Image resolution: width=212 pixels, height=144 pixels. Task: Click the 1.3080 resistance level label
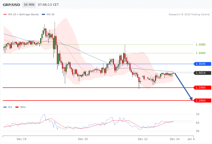[201, 44]
